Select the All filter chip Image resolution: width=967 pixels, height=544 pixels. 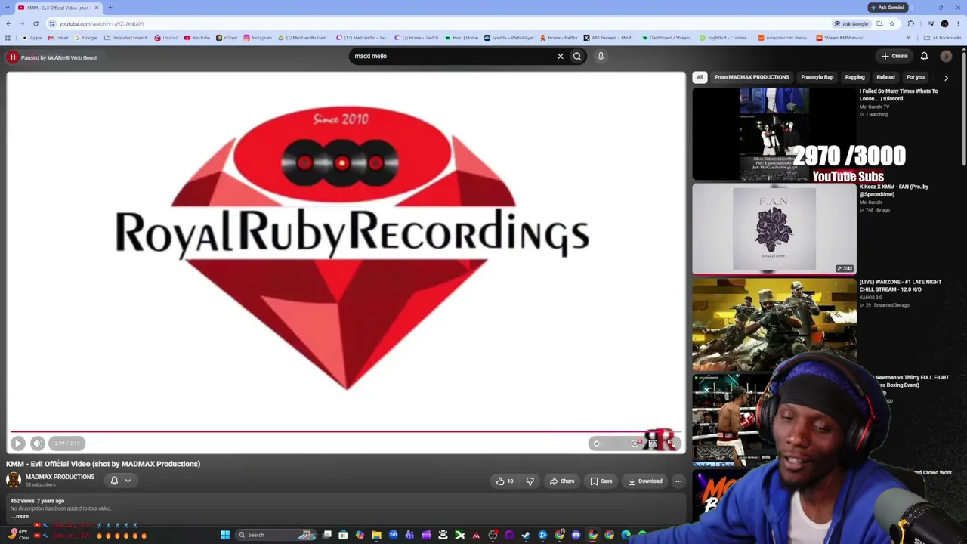pos(700,77)
